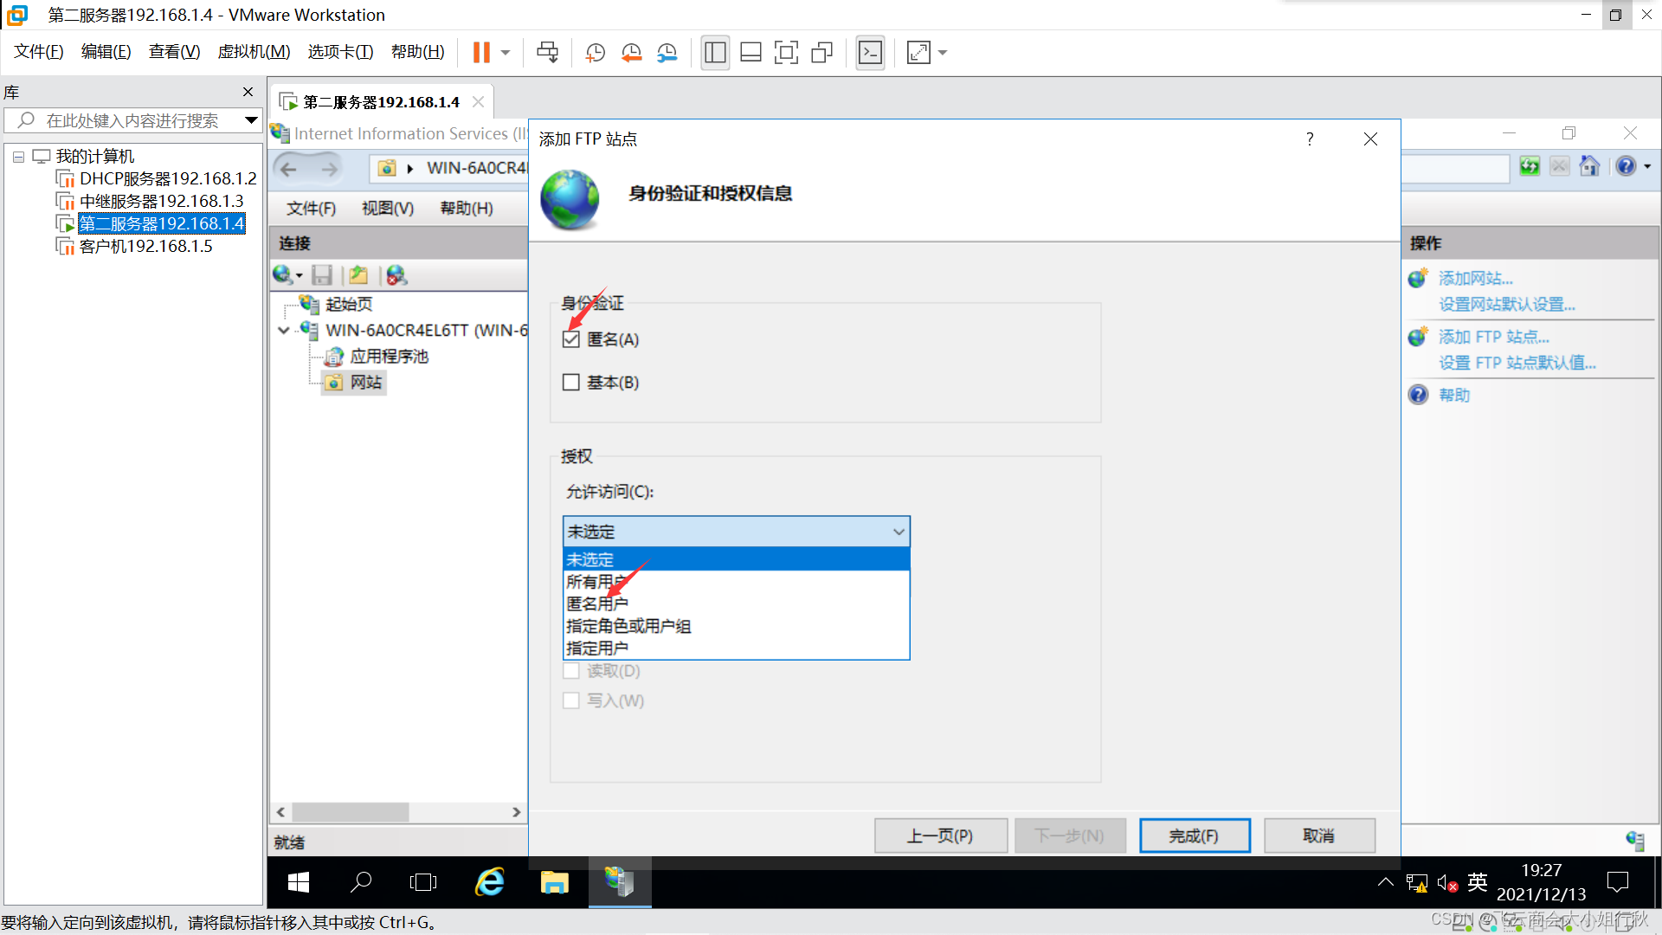Click the 添加 FTP 站点... action link
The image size is (1662, 935).
(1493, 337)
